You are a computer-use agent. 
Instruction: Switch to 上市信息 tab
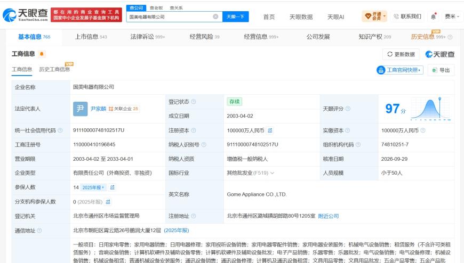click(91, 37)
